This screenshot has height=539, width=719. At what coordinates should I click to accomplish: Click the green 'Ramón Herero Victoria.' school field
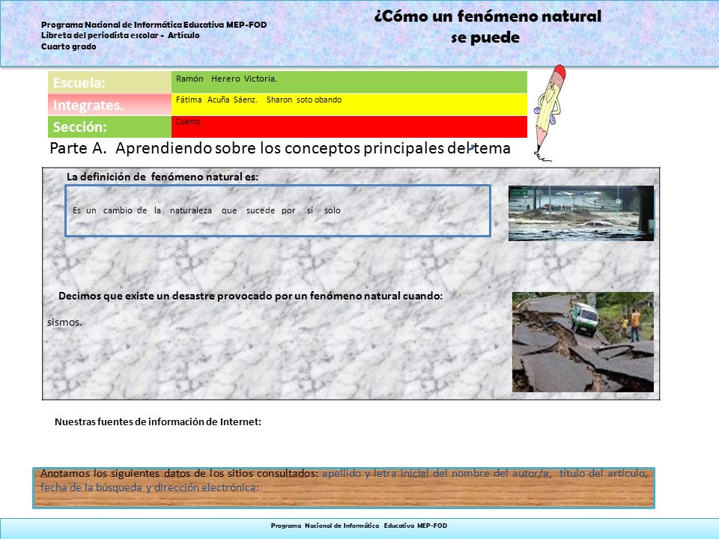point(349,82)
